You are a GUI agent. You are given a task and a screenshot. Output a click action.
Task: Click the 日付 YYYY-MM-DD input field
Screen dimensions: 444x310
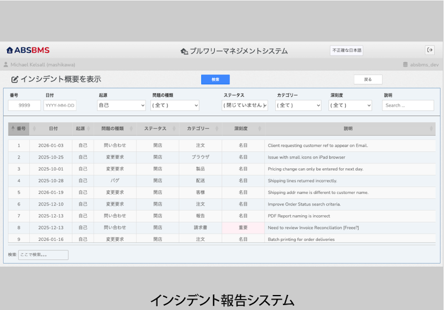60,105
